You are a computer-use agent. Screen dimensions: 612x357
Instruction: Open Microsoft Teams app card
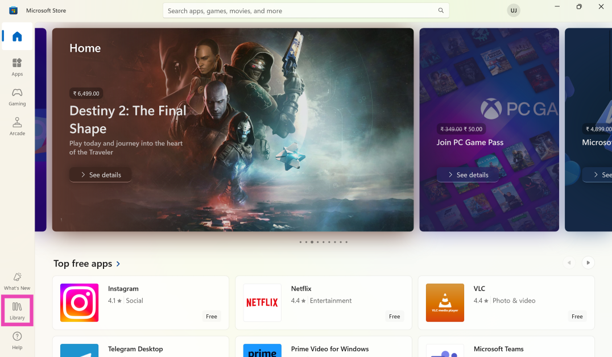click(x=506, y=347)
